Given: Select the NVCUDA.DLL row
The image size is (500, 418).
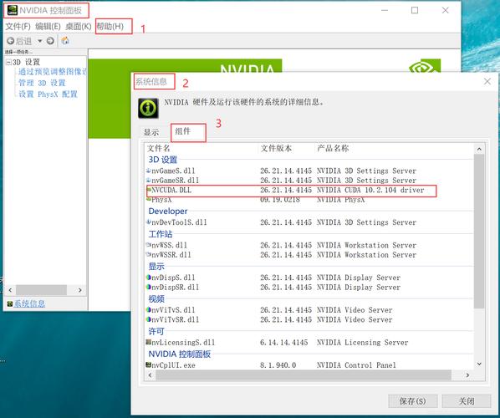Looking at the screenshot, I should click(x=309, y=191).
